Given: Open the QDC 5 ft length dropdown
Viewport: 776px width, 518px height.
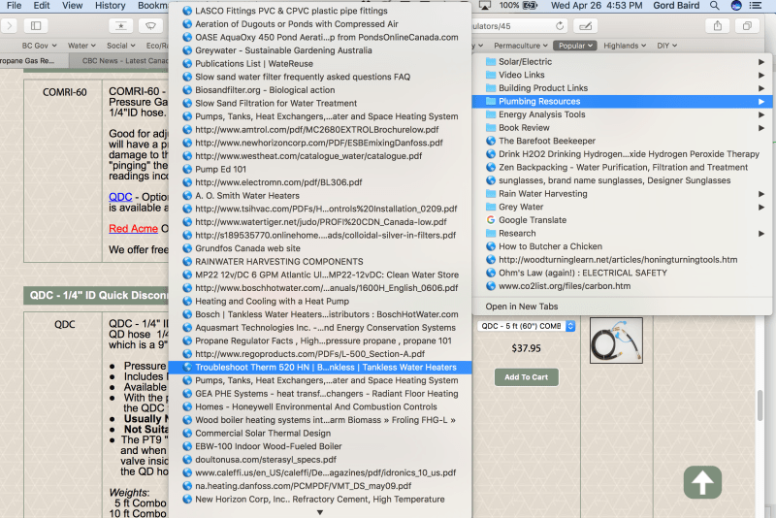Looking at the screenshot, I should [523, 326].
